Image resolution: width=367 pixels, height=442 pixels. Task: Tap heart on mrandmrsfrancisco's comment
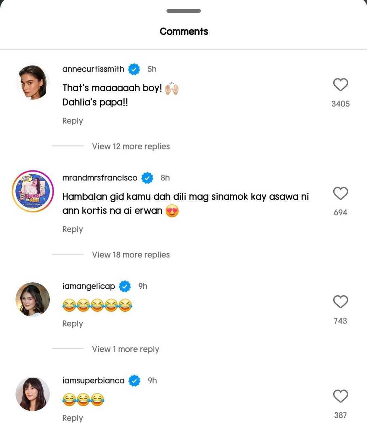[x=340, y=193]
